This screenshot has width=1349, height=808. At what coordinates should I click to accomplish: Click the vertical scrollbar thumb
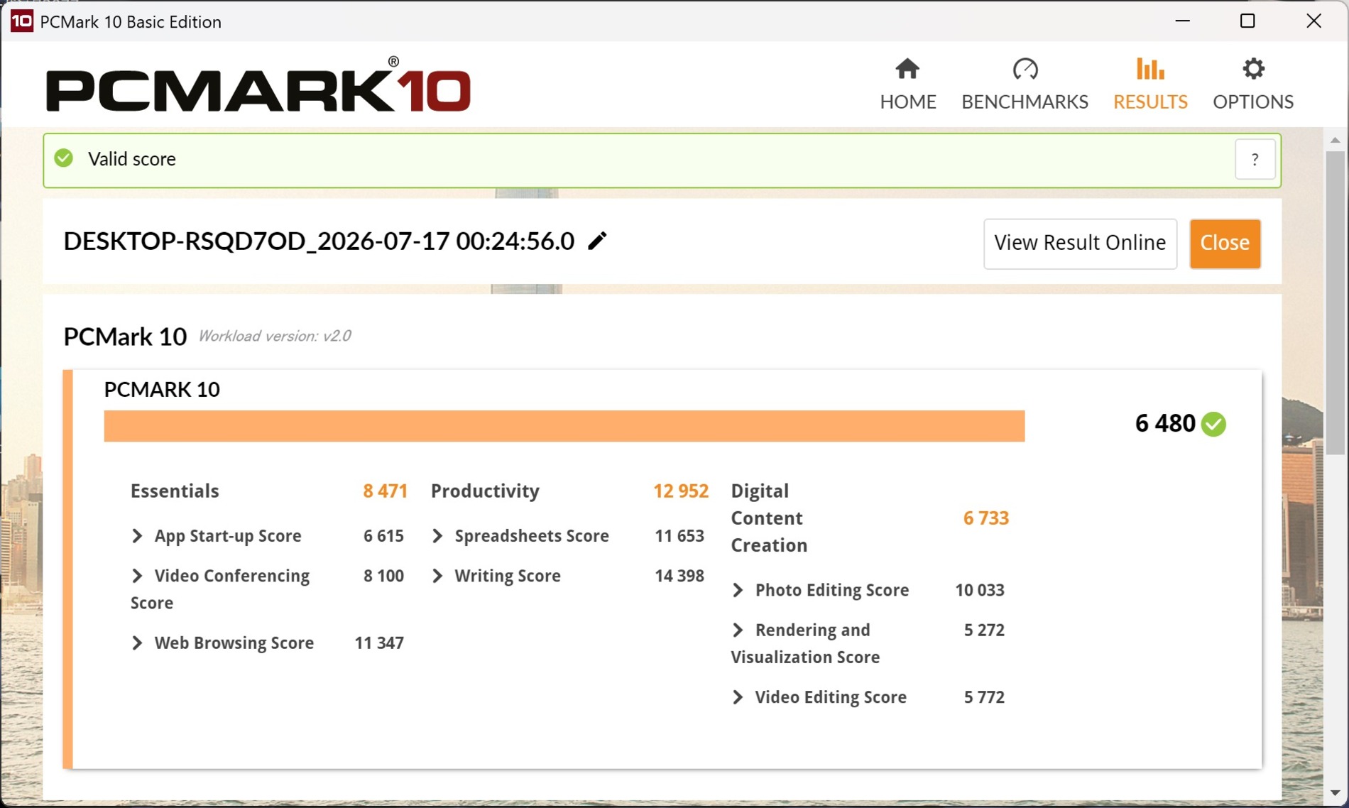1335,302
